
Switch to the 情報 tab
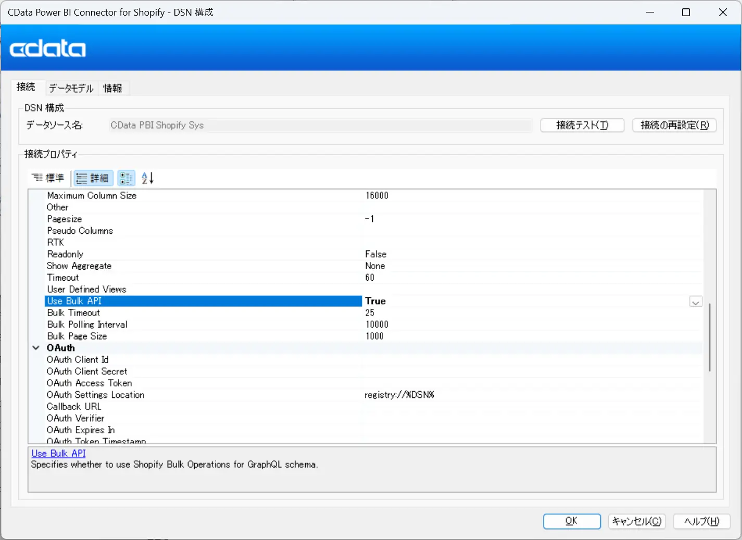[112, 88]
